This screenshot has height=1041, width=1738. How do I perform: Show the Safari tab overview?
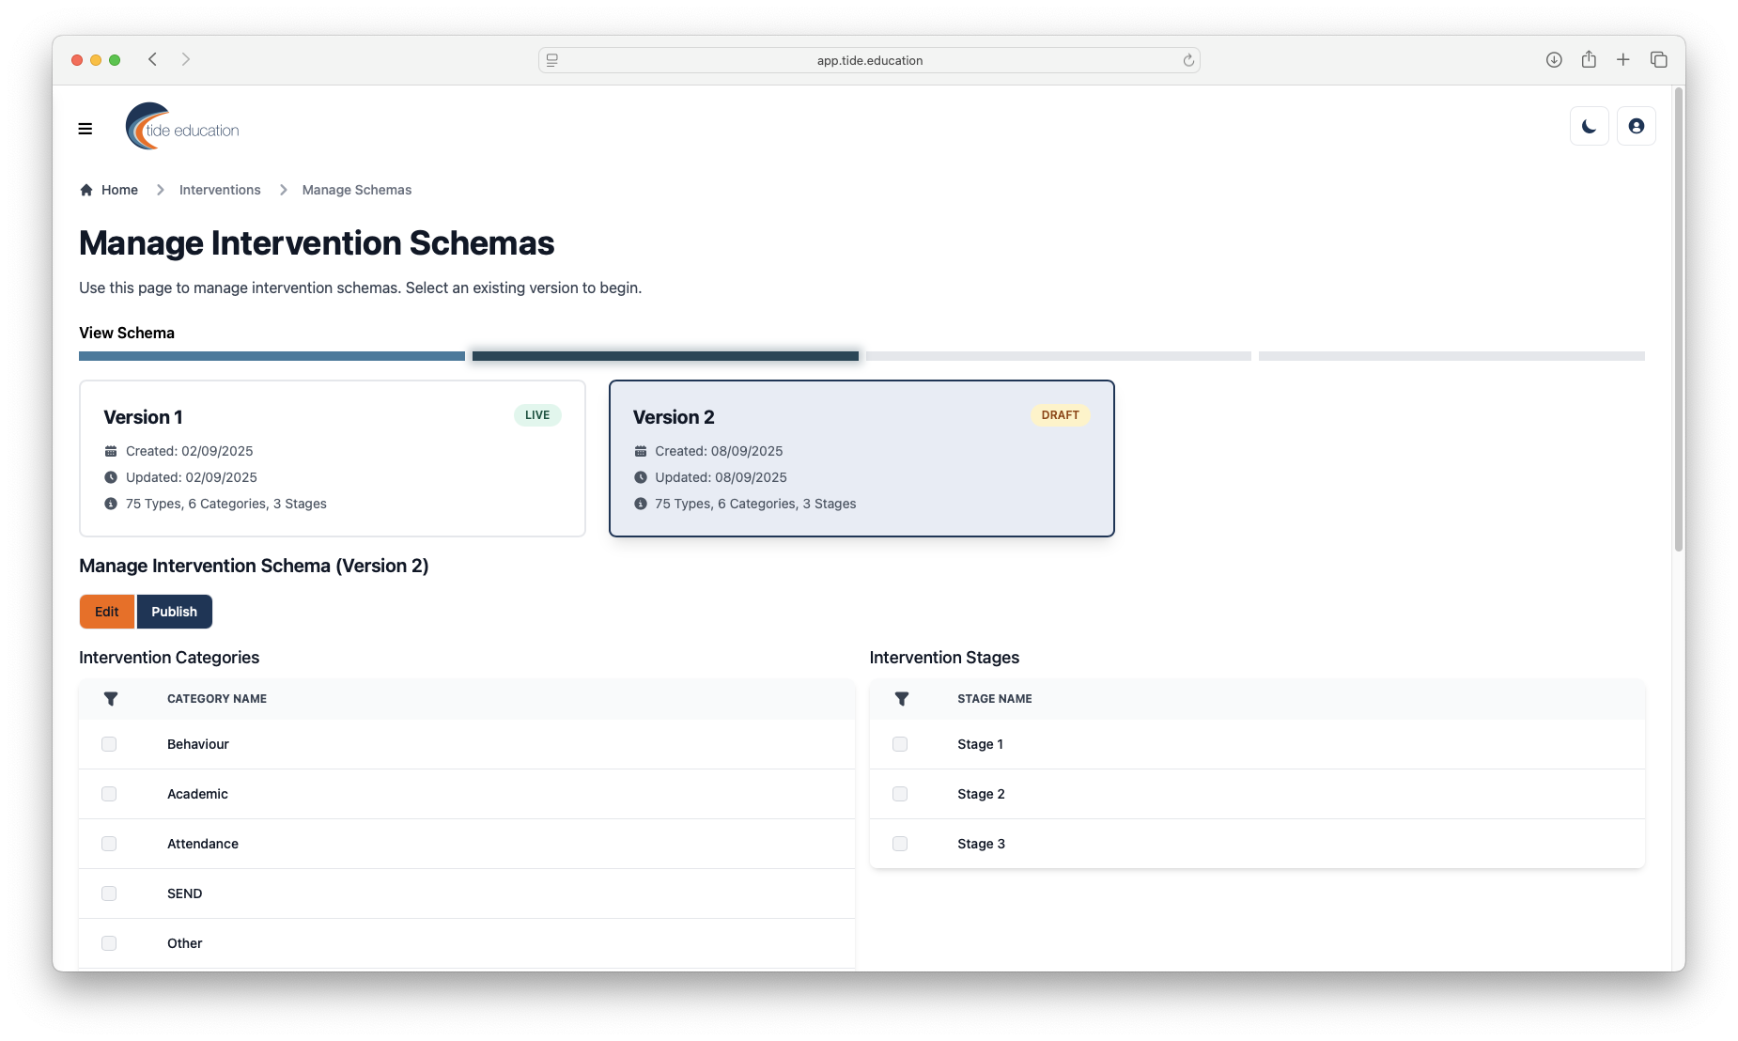click(x=1658, y=60)
